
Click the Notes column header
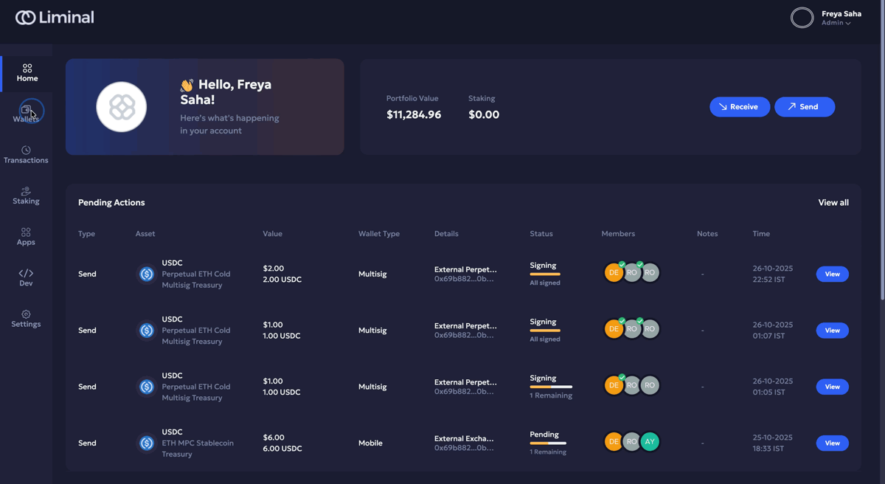tap(707, 234)
